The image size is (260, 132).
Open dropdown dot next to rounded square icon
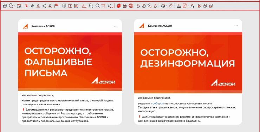pos(80,6)
